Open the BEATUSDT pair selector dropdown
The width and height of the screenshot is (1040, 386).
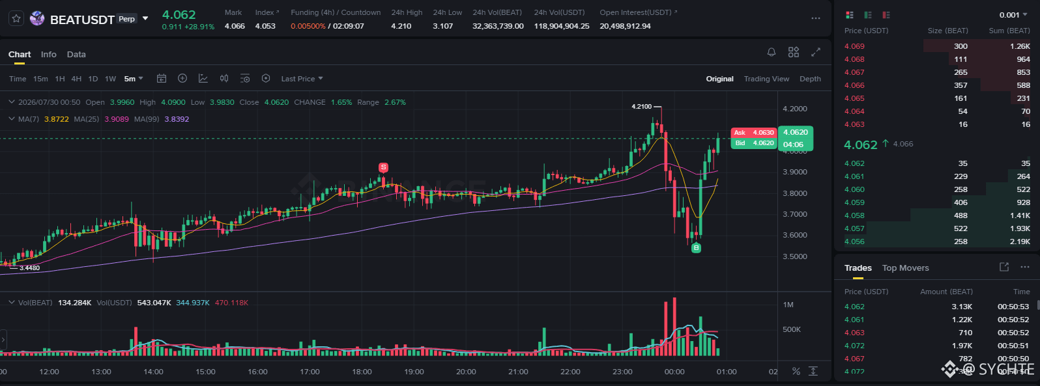pos(145,18)
